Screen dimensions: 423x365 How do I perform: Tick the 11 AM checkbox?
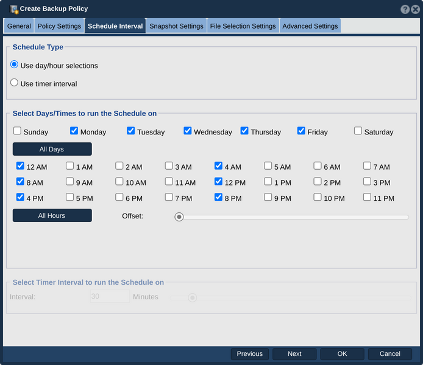169,181
